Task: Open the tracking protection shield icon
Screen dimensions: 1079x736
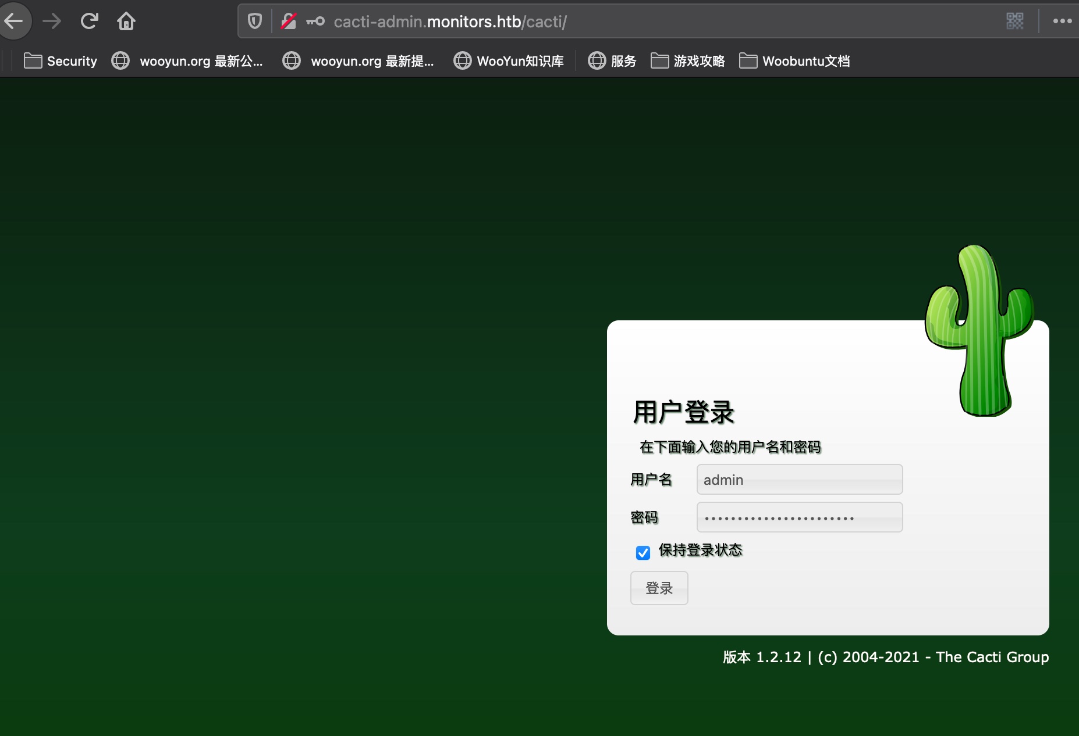Action: [x=255, y=22]
